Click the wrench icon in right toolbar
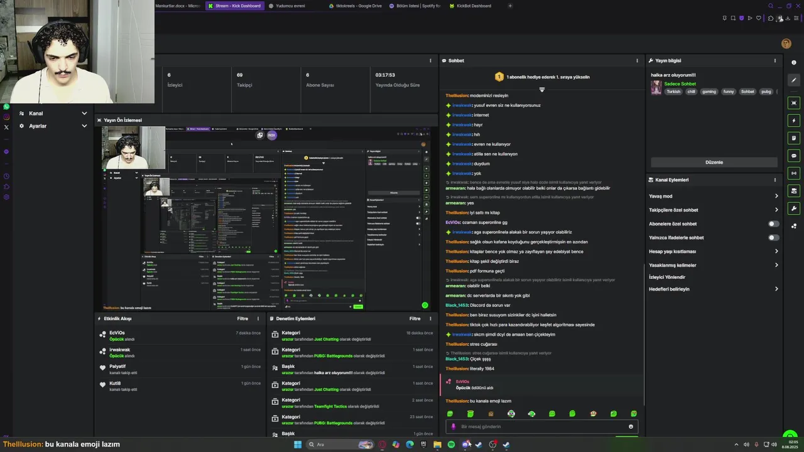Image resolution: width=804 pixels, height=452 pixels. coord(794,208)
